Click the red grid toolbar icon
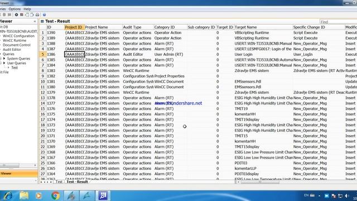This screenshot has height=201, width=357. (22, 15)
